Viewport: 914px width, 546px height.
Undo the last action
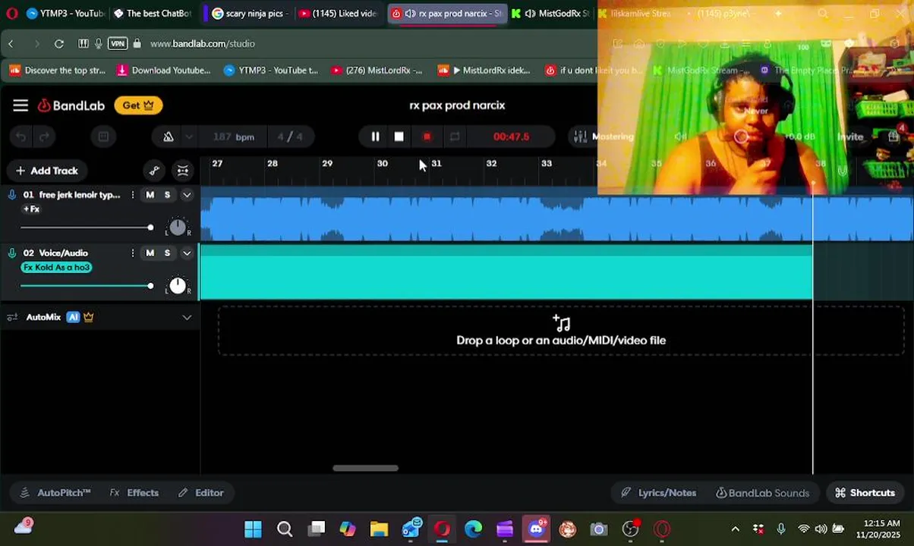click(21, 136)
